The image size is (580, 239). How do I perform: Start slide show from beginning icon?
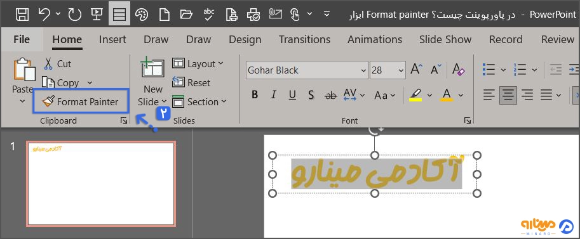pyautogui.click(x=97, y=15)
